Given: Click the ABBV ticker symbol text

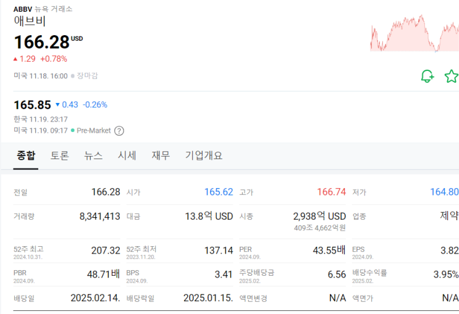Looking at the screenshot, I should (23, 9).
